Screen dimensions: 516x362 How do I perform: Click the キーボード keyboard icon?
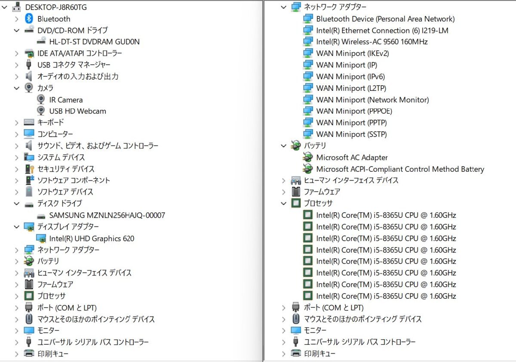pos(29,123)
